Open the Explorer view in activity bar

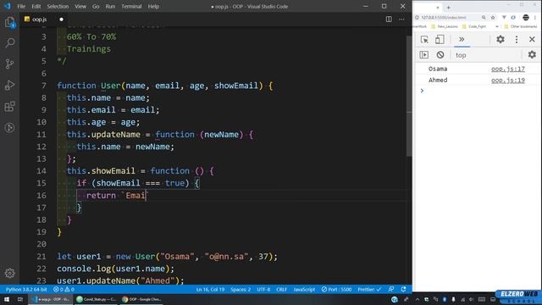pyautogui.click(x=9, y=22)
